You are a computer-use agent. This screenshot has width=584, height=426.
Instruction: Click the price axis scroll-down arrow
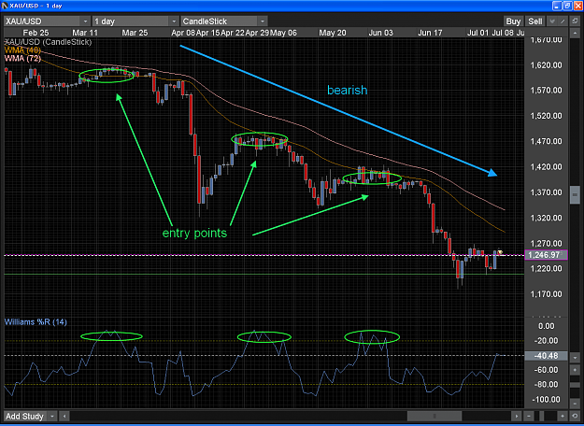coord(575,357)
